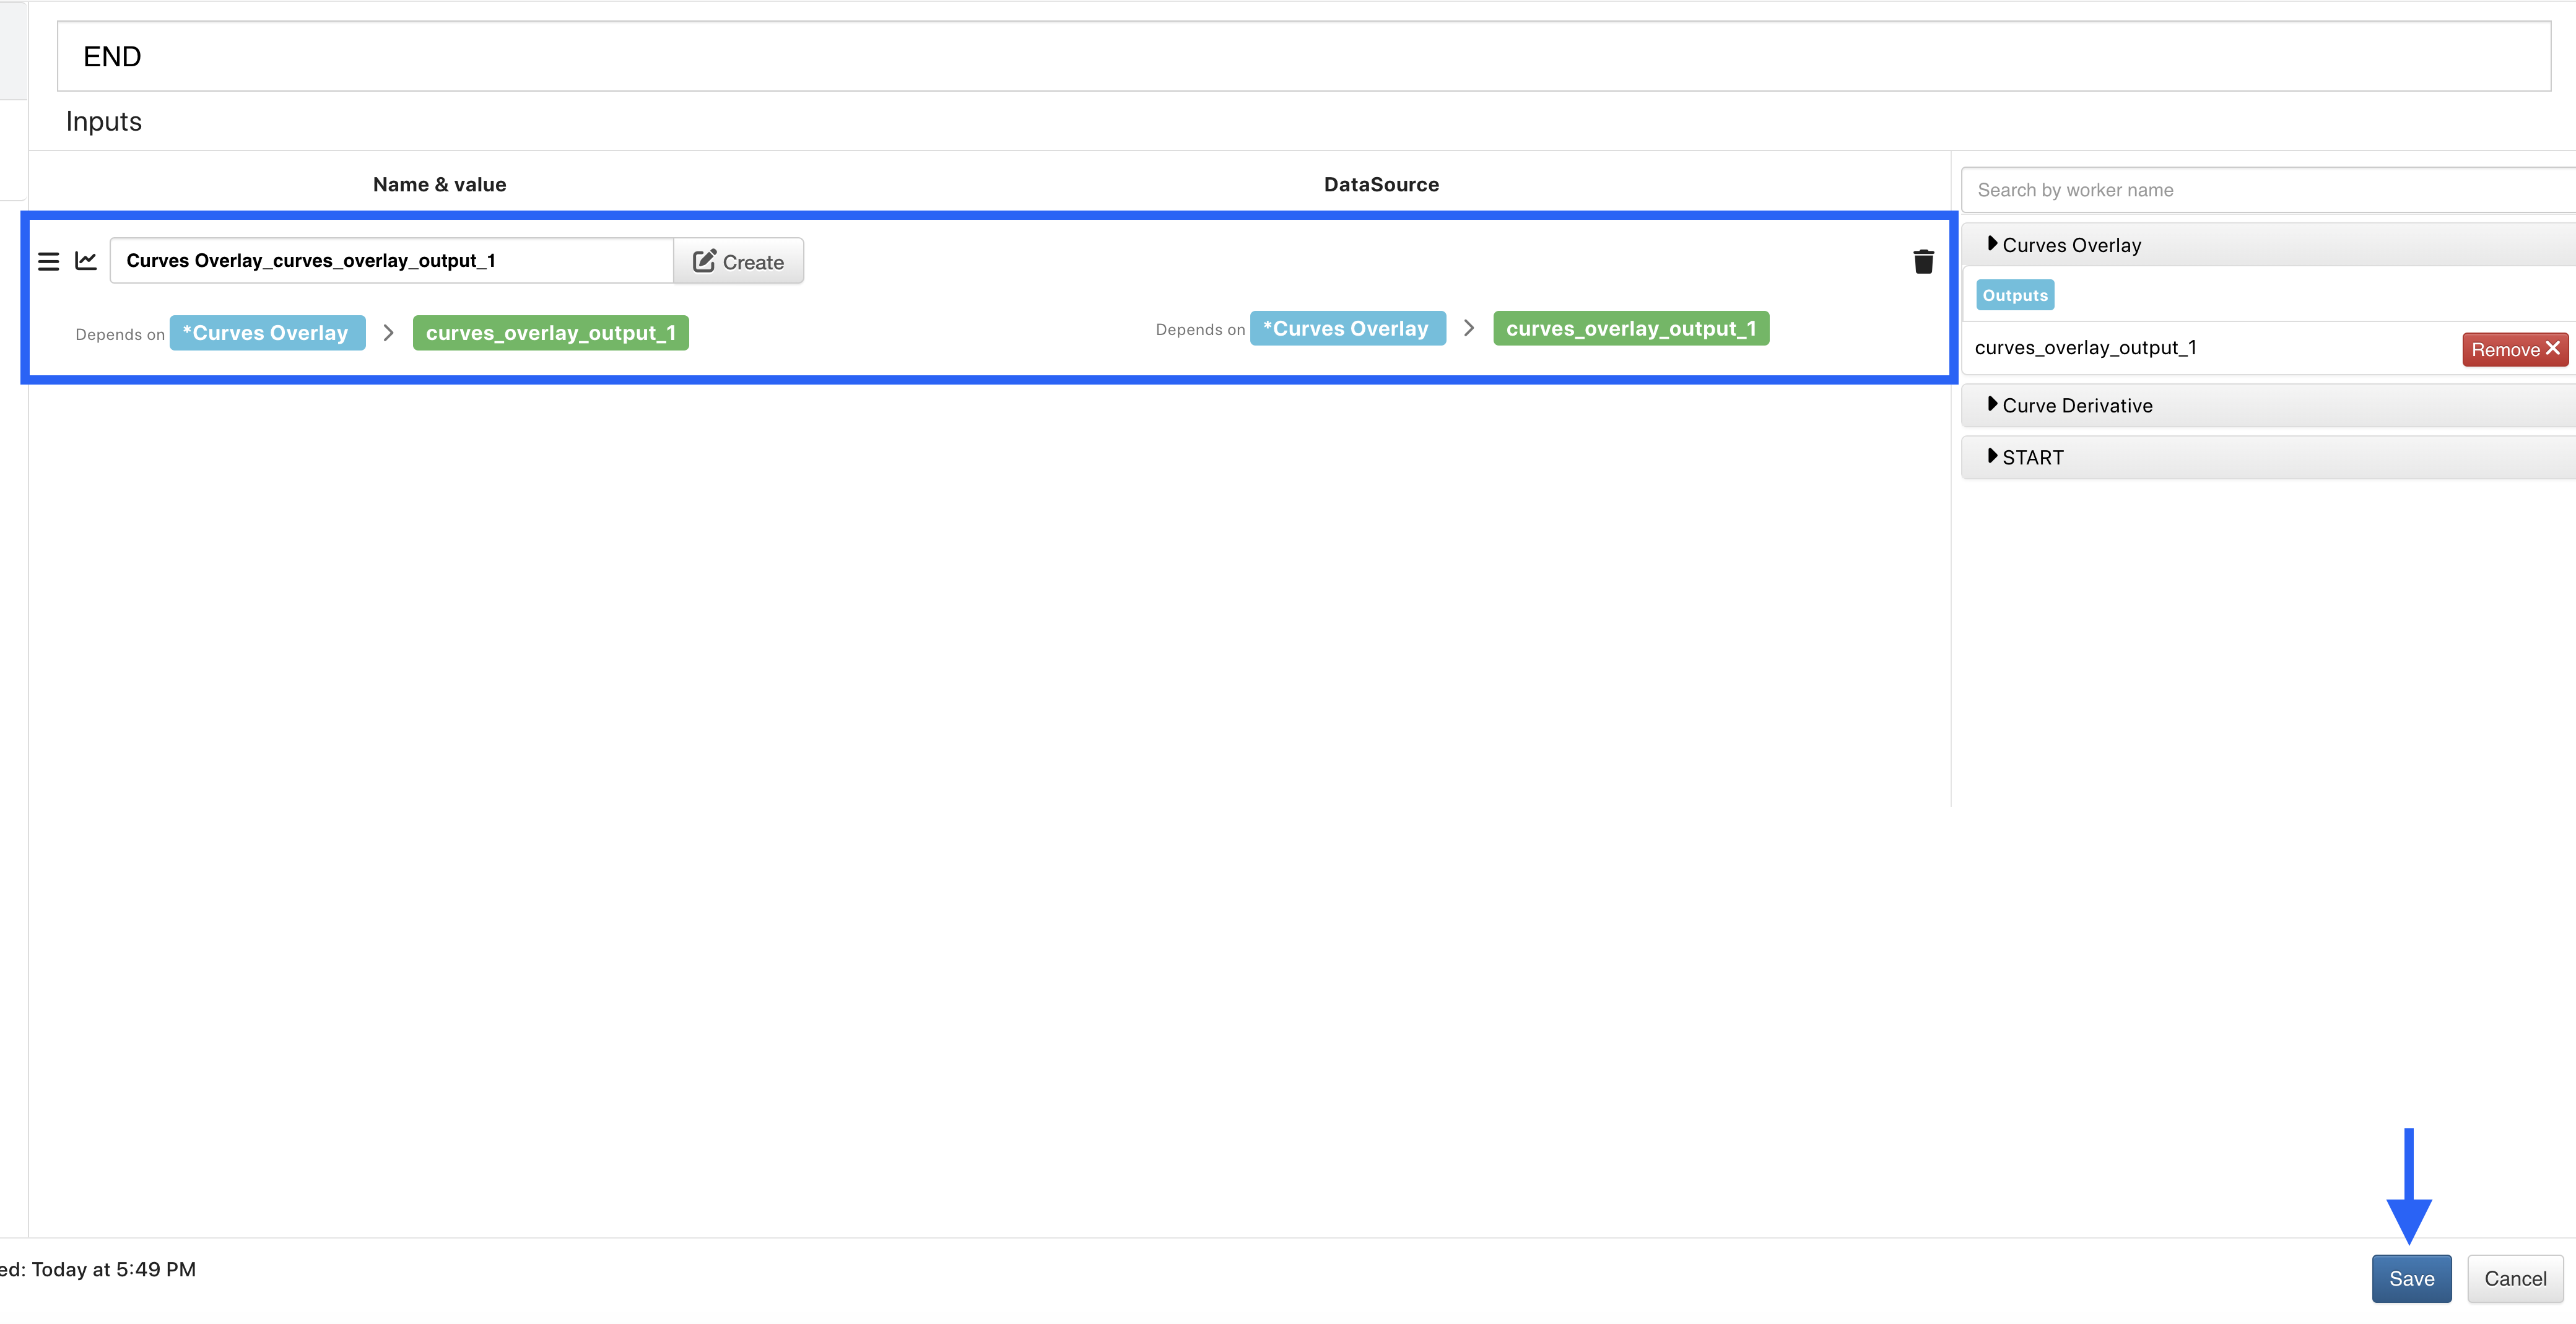The height and width of the screenshot is (1324, 2576).
Task: Expand the Curve Derivative worker section
Action: pos(2268,405)
